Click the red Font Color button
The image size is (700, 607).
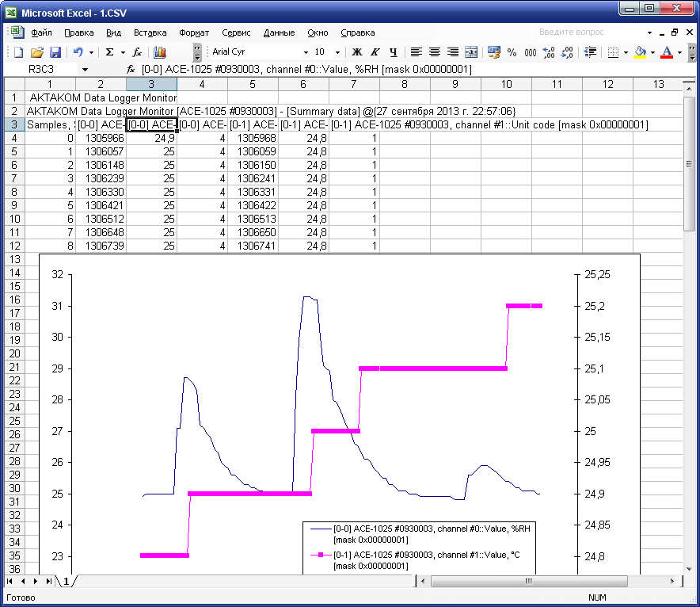667,52
